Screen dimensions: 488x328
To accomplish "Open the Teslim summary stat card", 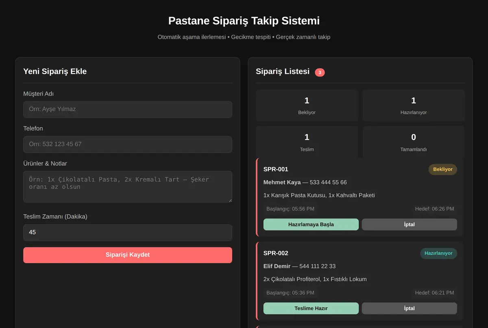I will click(x=307, y=142).
